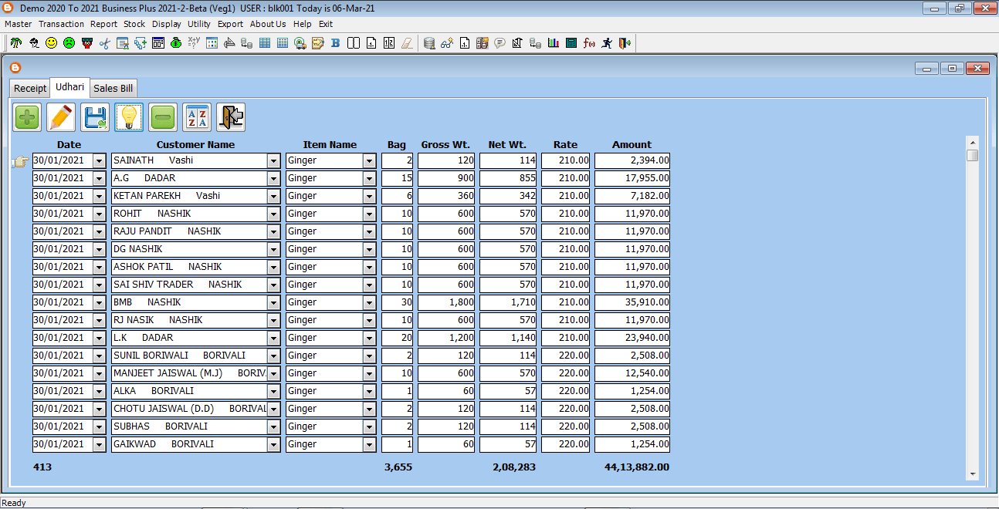The image size is (999, 509).
Task: Click the exit door icon in form toolbar
Action: pyautogui.click(x=231, y=118)
